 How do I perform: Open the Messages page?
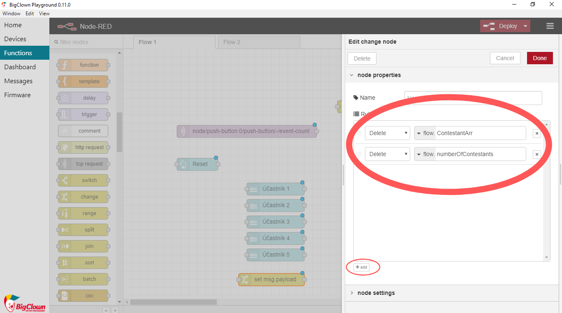tap(25, 81)
